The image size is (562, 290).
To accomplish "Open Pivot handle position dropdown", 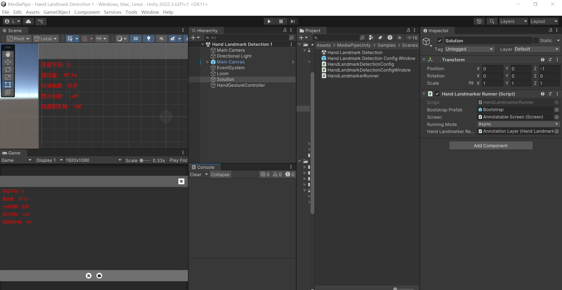I will [18, 39].
